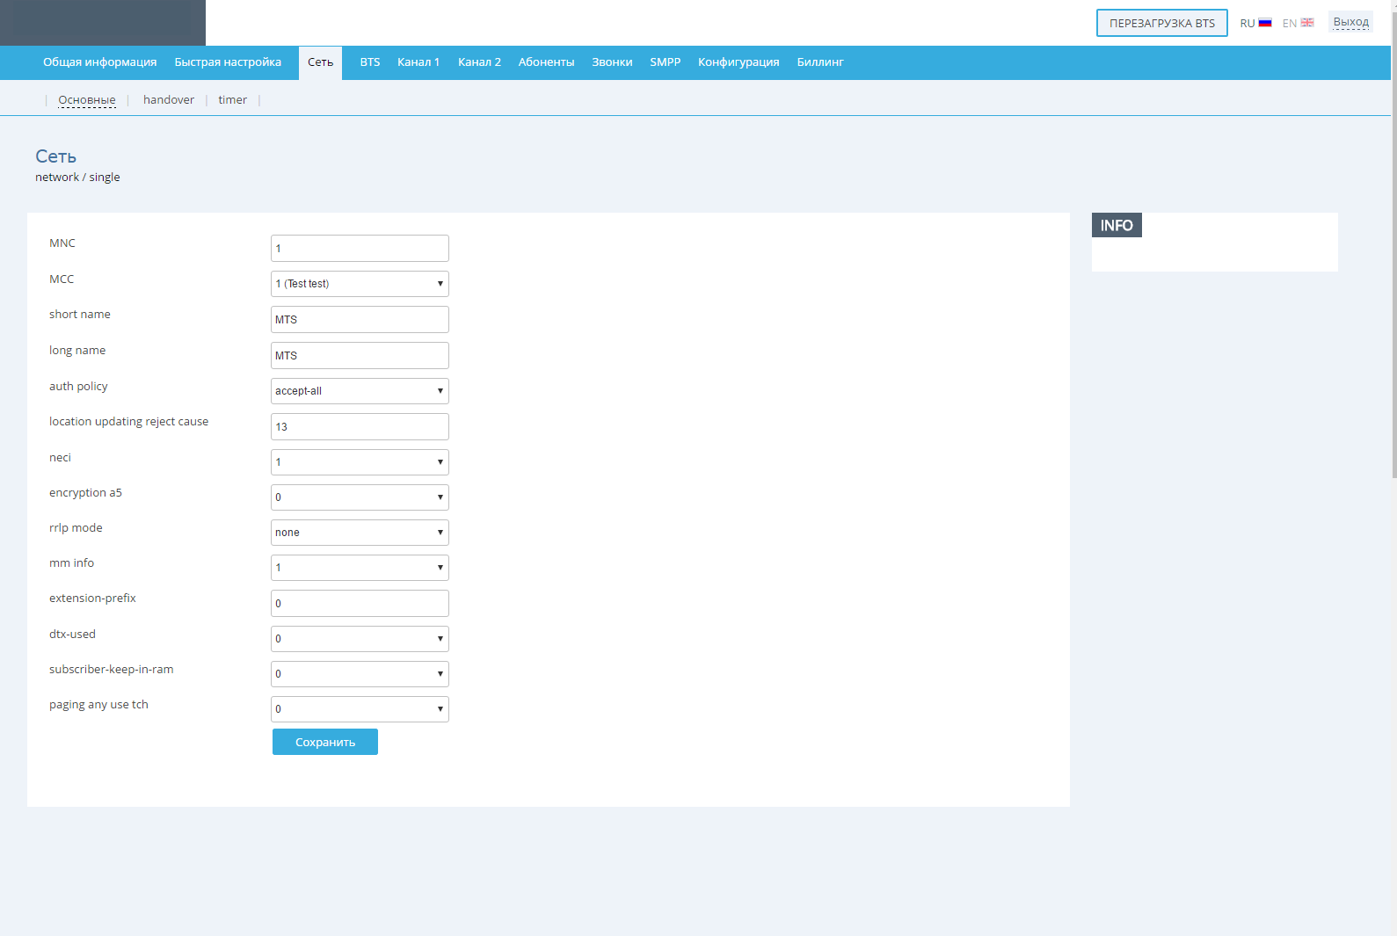Edit the short name field
Screen dimensions: 1397x936
click(x=360, y=319)
